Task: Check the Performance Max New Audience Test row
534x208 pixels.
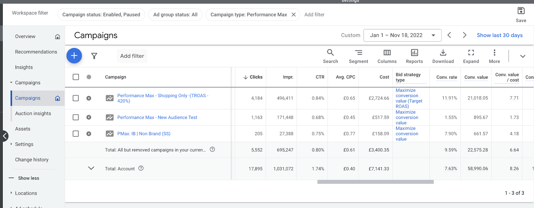Action: (x=76, y=117)
